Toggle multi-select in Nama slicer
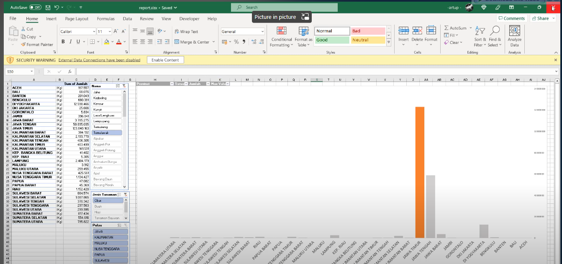The width and height of the screenshot is (562, 264). (x=118, y=86)
